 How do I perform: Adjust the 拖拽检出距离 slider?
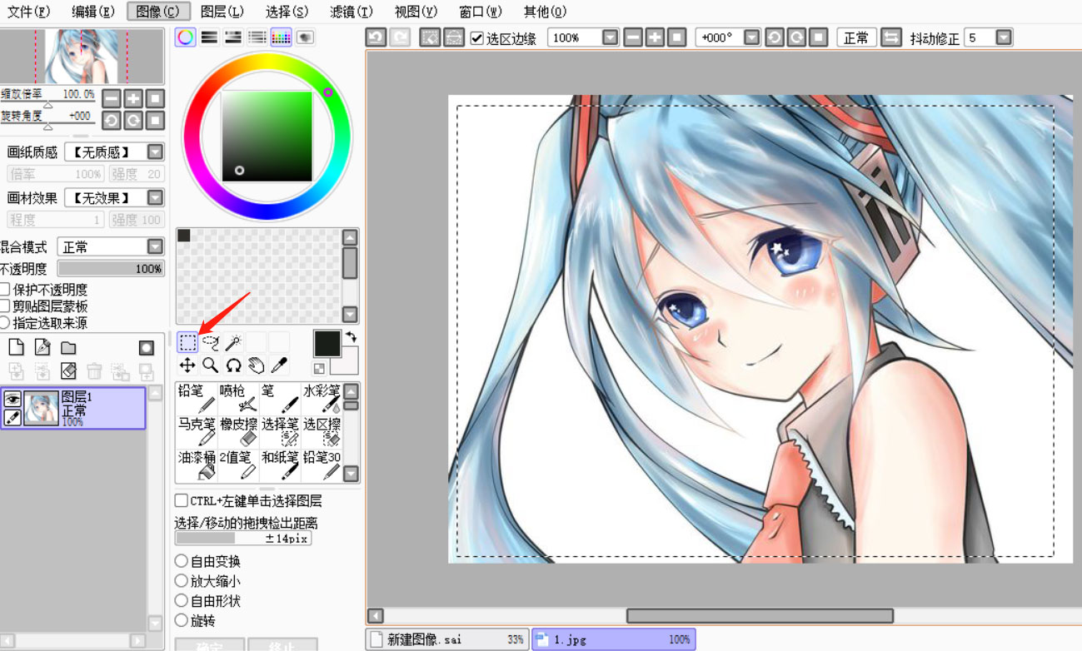click(x=242, y=539)
